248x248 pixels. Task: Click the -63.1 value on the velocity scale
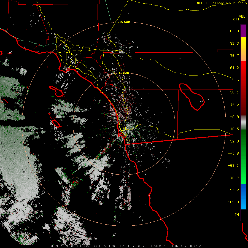[x=233, y=166]
